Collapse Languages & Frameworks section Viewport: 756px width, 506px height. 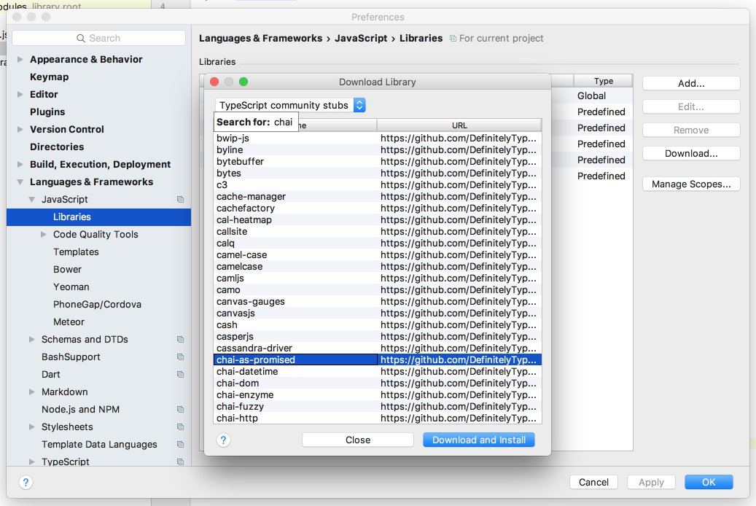(x=20, y=182)
